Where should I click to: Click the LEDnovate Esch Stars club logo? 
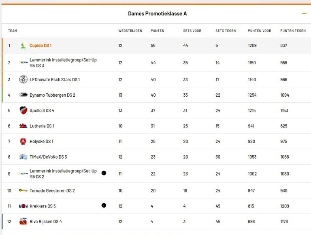click(23, 80)
